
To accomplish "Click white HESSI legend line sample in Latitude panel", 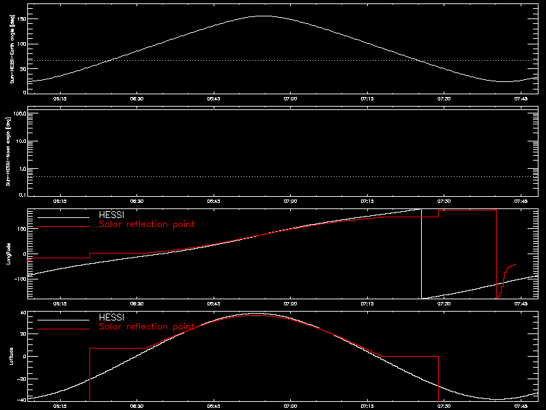I will [63, 320].
